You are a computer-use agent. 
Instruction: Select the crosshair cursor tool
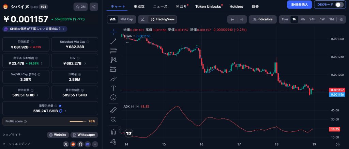(x=113, y=32)
